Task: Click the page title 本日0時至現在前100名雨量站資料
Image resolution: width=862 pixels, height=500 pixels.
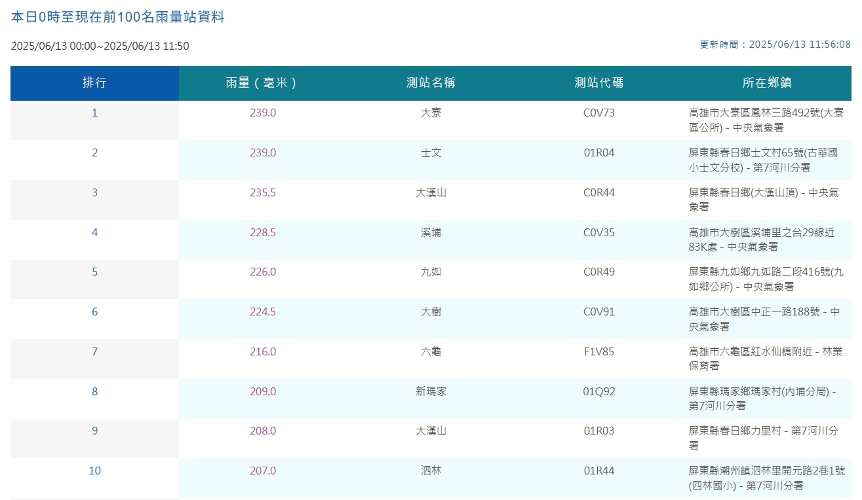Action: tap(118, 17)
